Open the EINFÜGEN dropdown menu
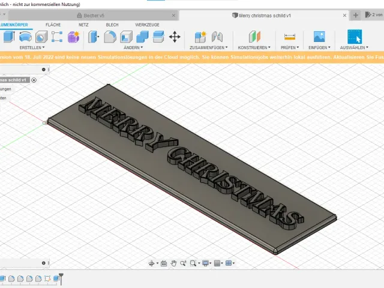Screen dimensions: 384x288 (x=319, y=47)
